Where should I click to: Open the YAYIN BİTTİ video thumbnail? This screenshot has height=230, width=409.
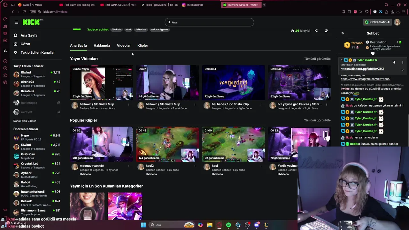[233, 82]
